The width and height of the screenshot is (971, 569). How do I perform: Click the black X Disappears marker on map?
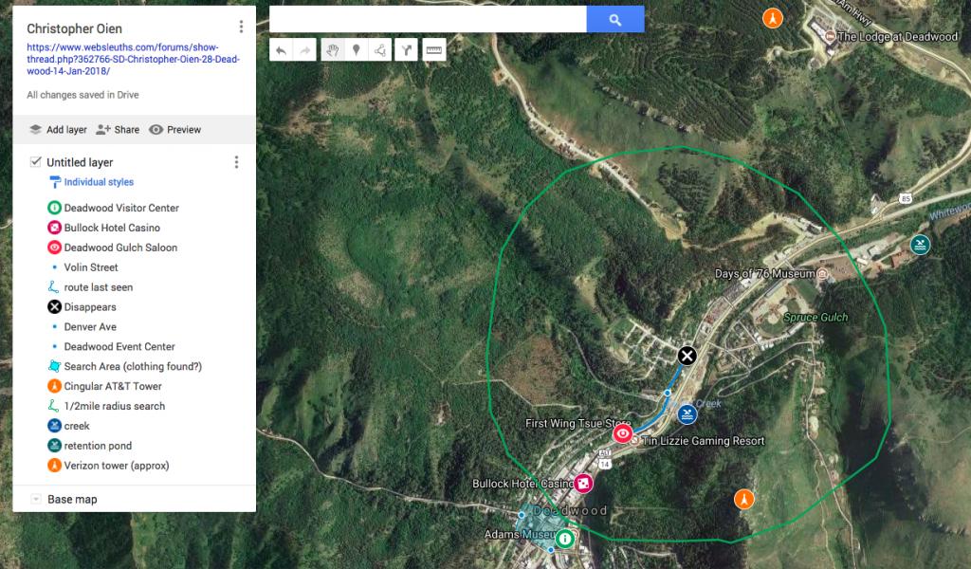[687, 356]
